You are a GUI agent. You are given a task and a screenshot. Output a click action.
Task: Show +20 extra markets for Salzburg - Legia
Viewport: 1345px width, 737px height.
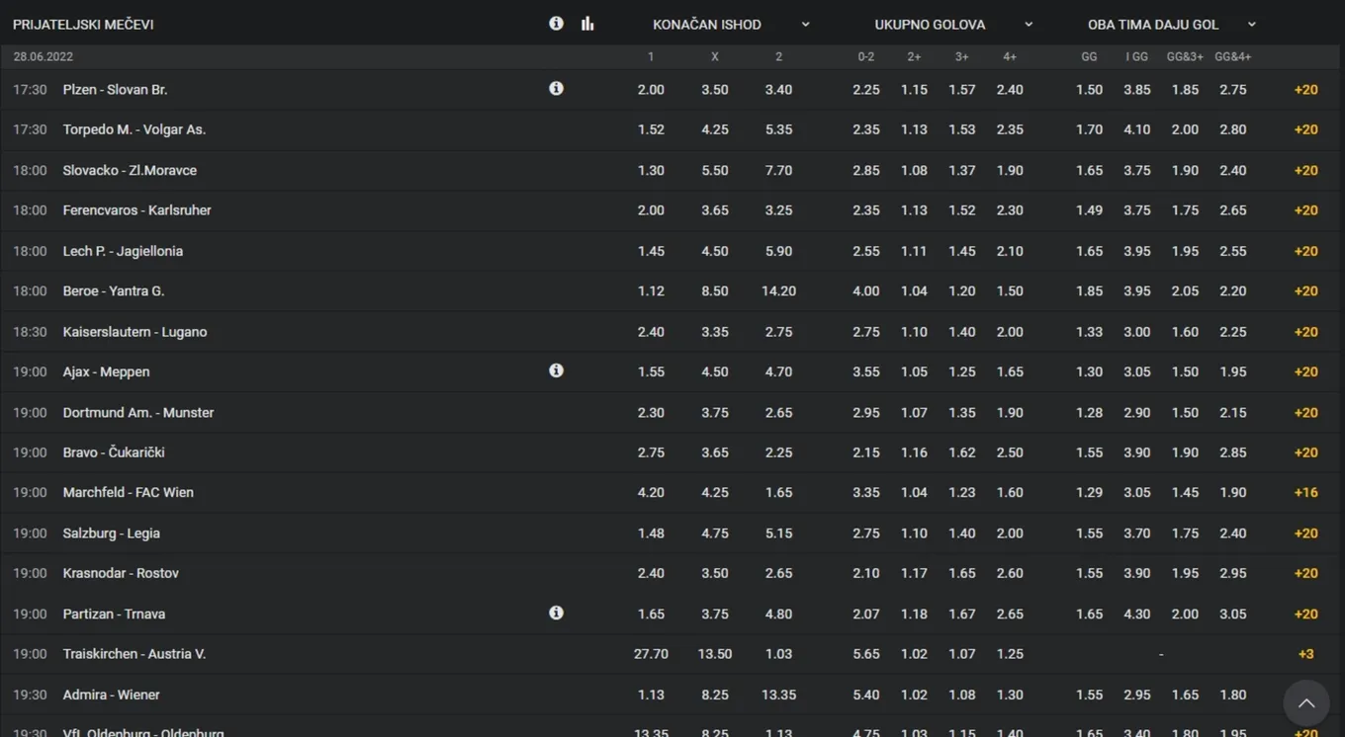[x=1305, y=532]
